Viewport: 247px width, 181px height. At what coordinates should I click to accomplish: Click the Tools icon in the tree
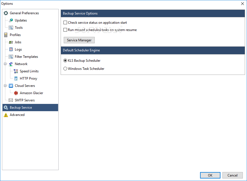tap(11, 28)
